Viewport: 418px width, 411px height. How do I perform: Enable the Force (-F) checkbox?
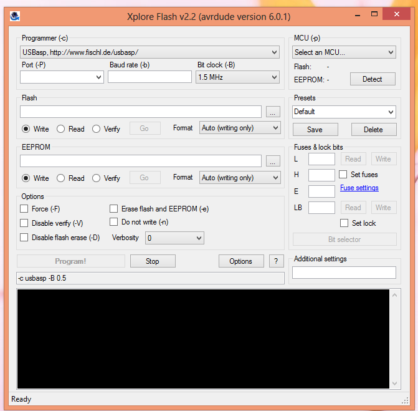click(24, 210)
